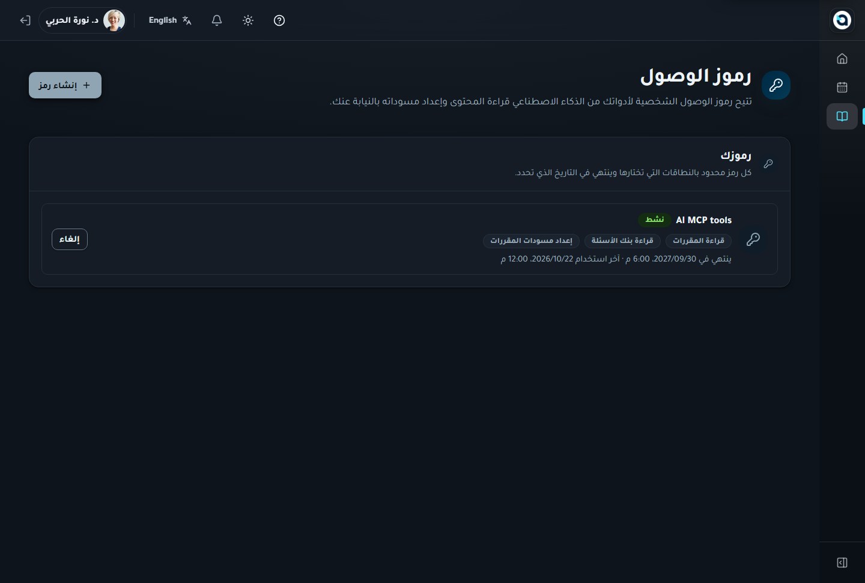Screen dimensions: 865x583
Task: Toggle light theme sun icon
Action: 248,20
